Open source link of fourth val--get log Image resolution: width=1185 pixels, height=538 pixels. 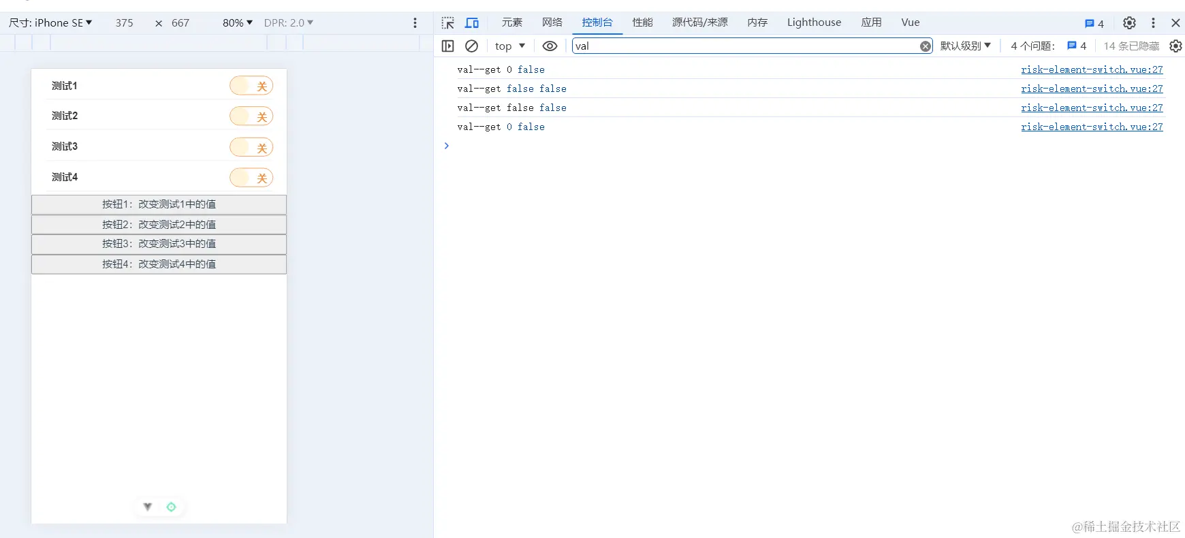click(x=1092, y=127)
